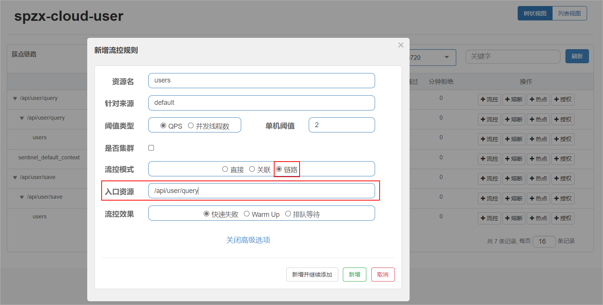Click the 资源名 input containing users

pyautogui.click(x=261, y=81)
